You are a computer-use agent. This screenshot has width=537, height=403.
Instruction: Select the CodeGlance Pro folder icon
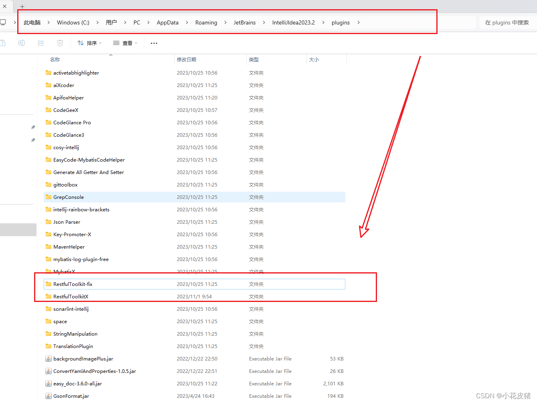click(49, 122)
